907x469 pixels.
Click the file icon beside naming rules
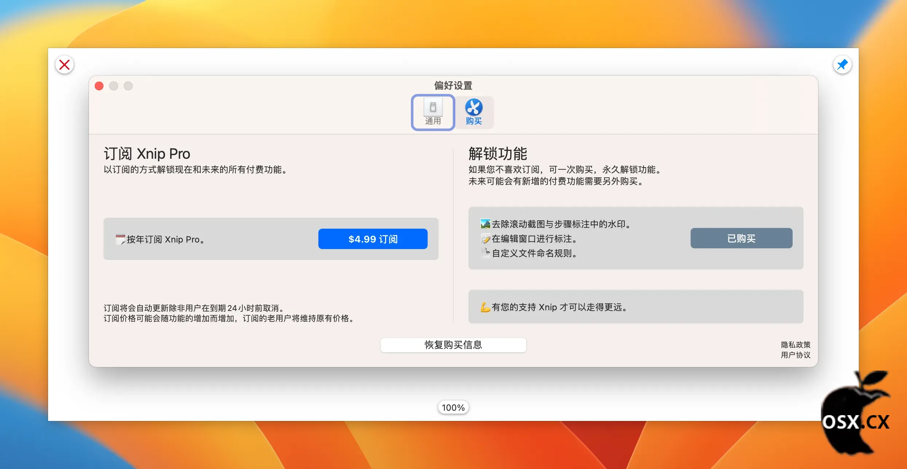tap(485, 252)
